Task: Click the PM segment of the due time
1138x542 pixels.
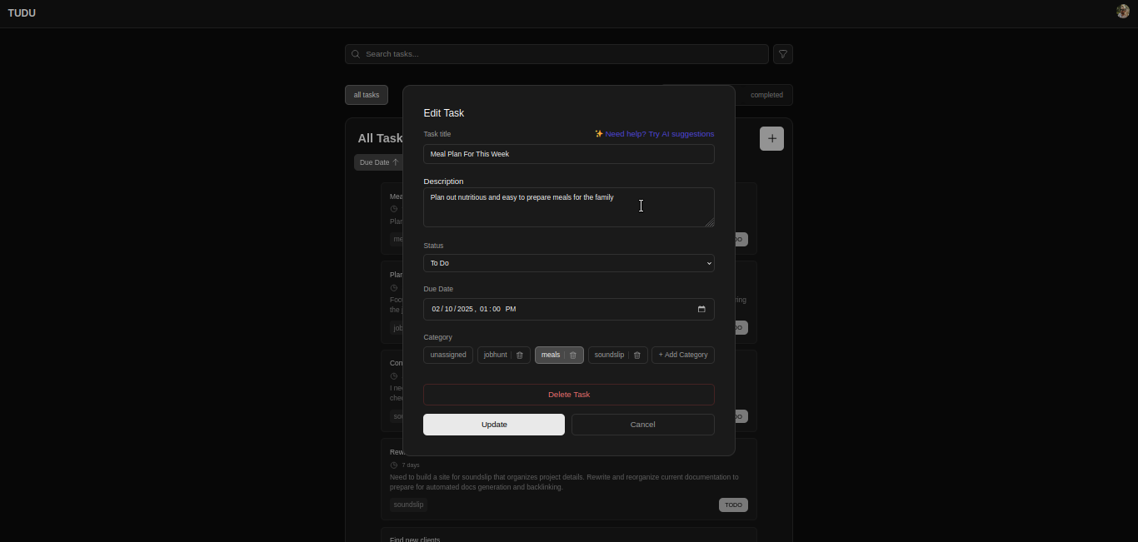Action: click(x=511, y=310)
